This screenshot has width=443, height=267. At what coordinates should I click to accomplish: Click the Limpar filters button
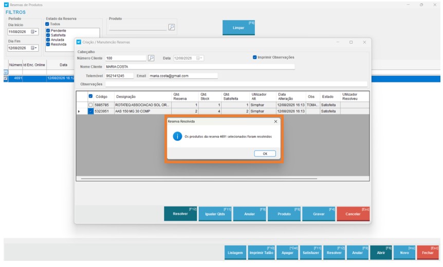click(238, 28)
